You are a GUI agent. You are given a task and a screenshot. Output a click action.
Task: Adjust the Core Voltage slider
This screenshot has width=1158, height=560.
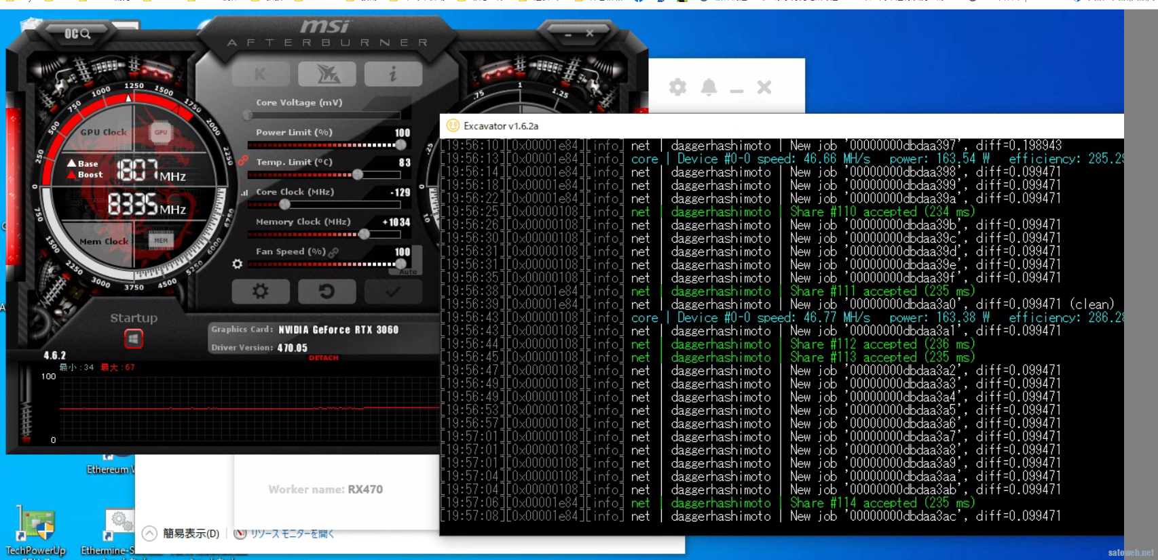coord(324,115)
